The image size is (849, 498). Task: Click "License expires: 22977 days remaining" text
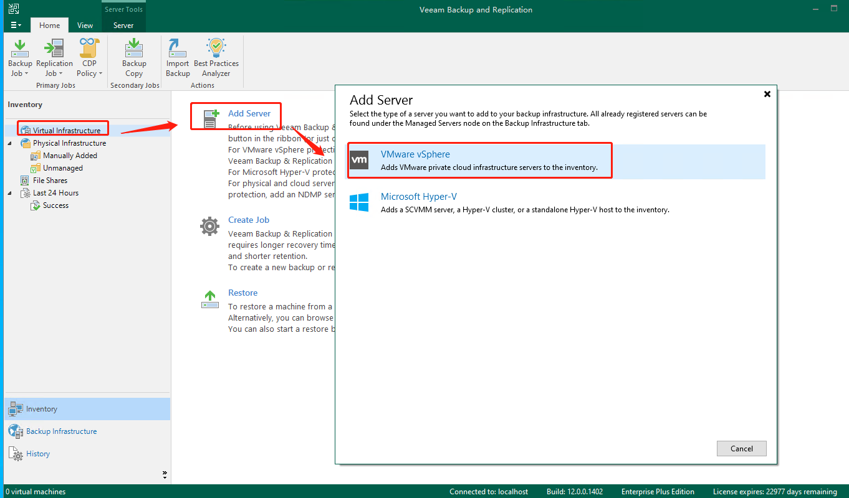point(775,492)
